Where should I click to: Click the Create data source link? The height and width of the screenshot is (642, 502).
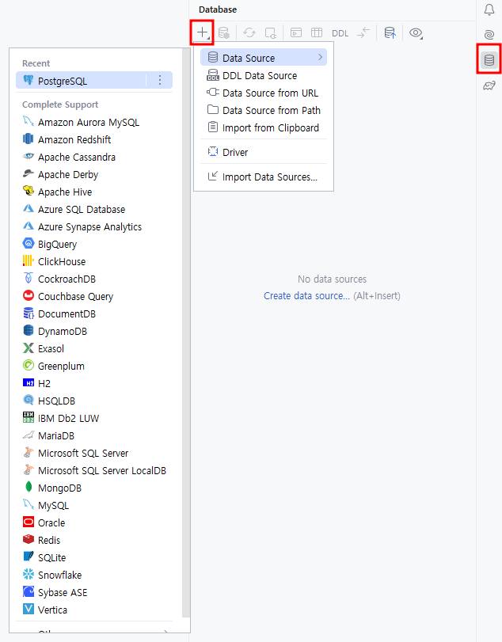coord(306,296)
